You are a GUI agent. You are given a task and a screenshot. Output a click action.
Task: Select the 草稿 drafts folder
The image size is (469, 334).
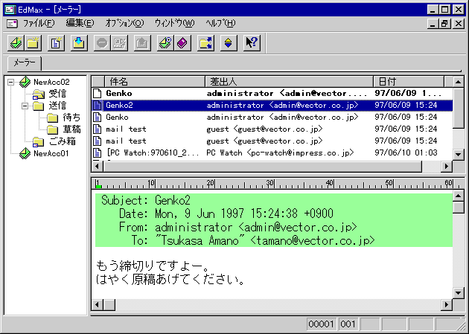coord(71,129)
